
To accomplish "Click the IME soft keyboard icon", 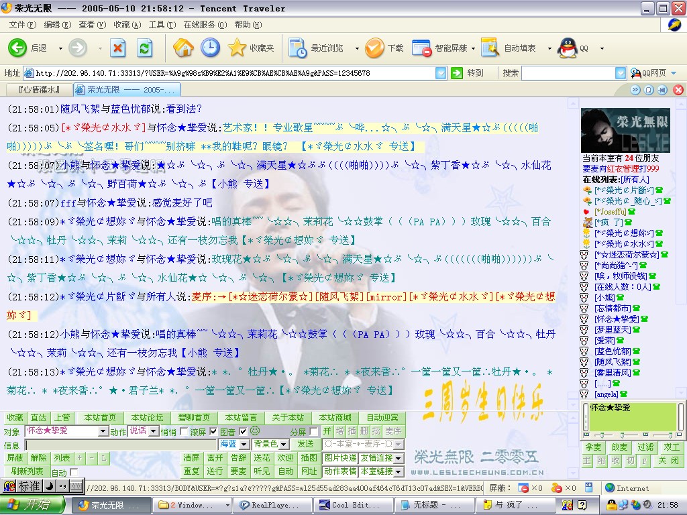I will (76, 486).
